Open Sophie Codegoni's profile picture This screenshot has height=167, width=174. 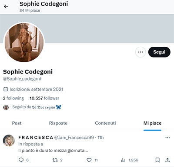(24, 42)
